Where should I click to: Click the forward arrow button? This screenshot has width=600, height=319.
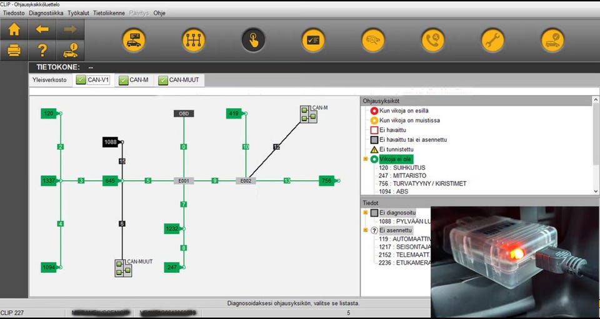pyautogui.click(x=71, y=29)
